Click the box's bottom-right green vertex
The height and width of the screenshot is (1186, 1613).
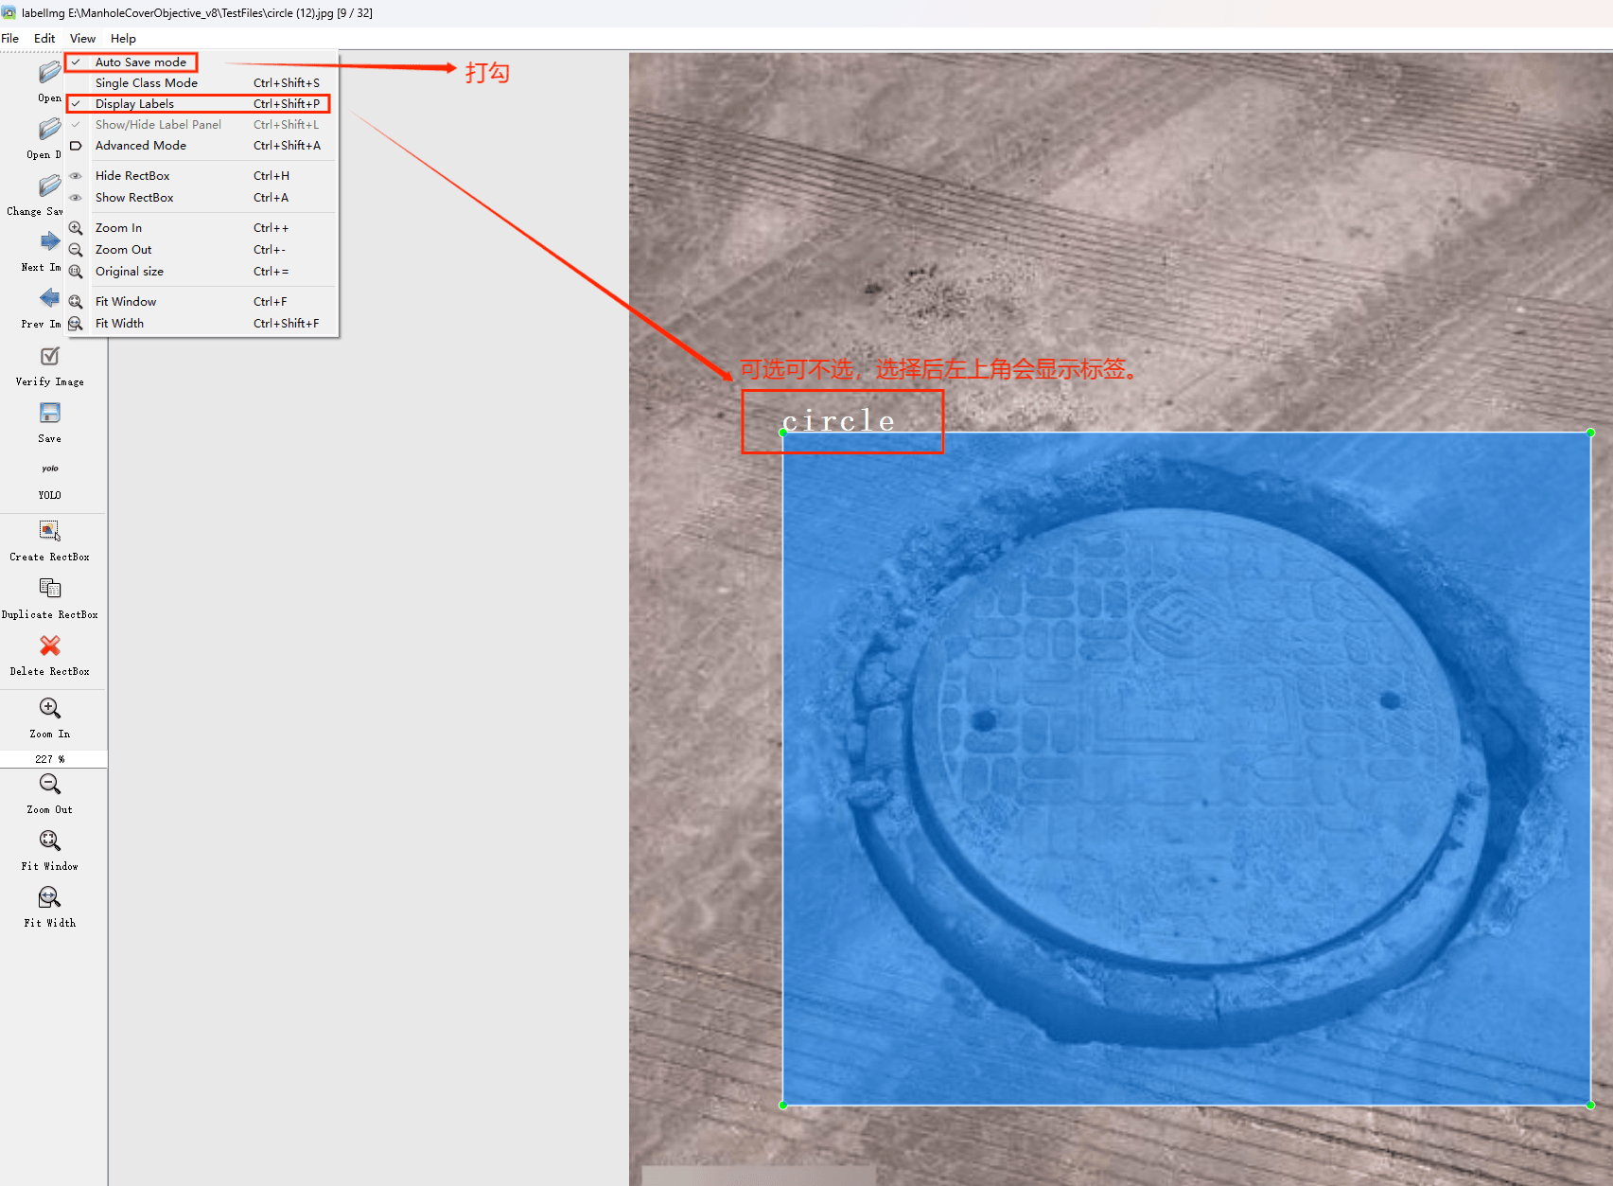1590,1105
